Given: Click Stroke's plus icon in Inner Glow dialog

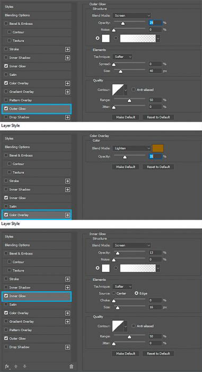Looking at the screenshot, I should tap(67, 279).
